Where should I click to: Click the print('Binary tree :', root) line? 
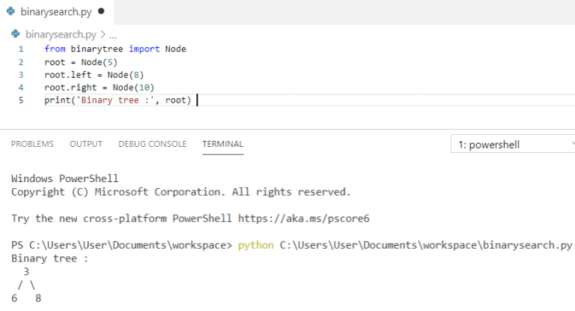click(x=118, y=100)
